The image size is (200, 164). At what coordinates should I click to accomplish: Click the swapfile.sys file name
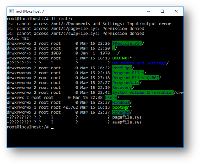[x=127, y=122]
